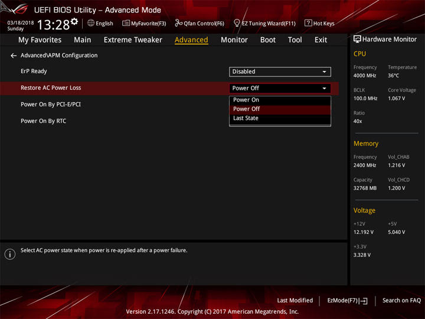Click the 13:28 clock display
This screenshot has height=319, width=425.
point(53,25)
